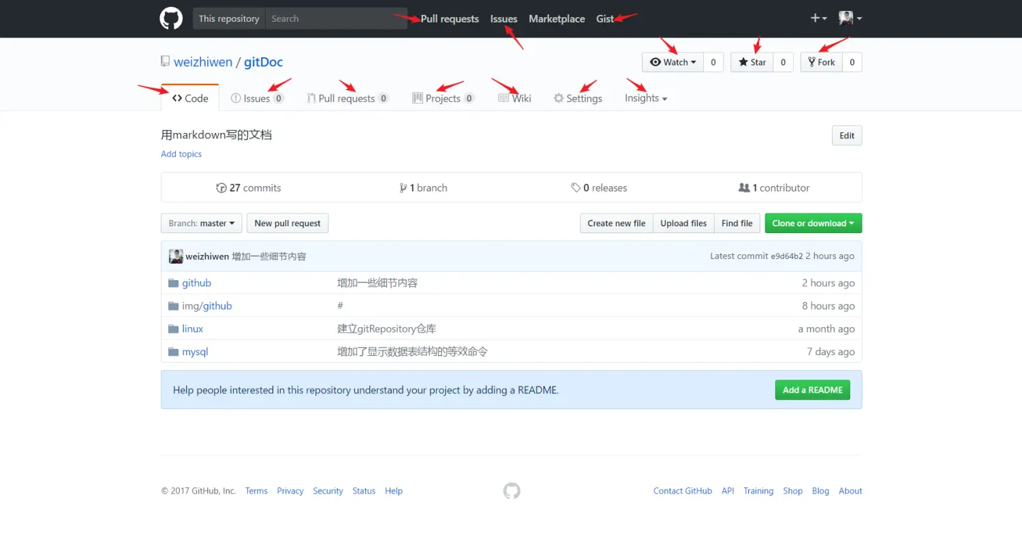Click the folder icon next to linux

(174, 329)
